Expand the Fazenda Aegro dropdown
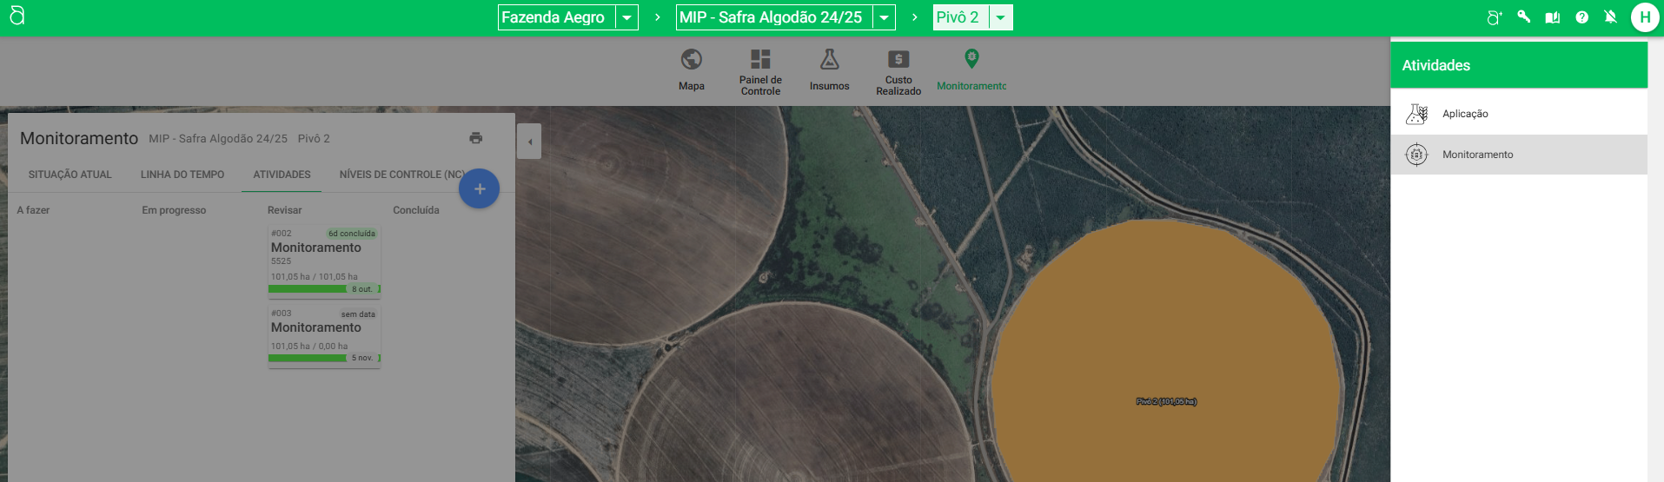This screenshot has height=482, width=1664. tap(626, 17)
